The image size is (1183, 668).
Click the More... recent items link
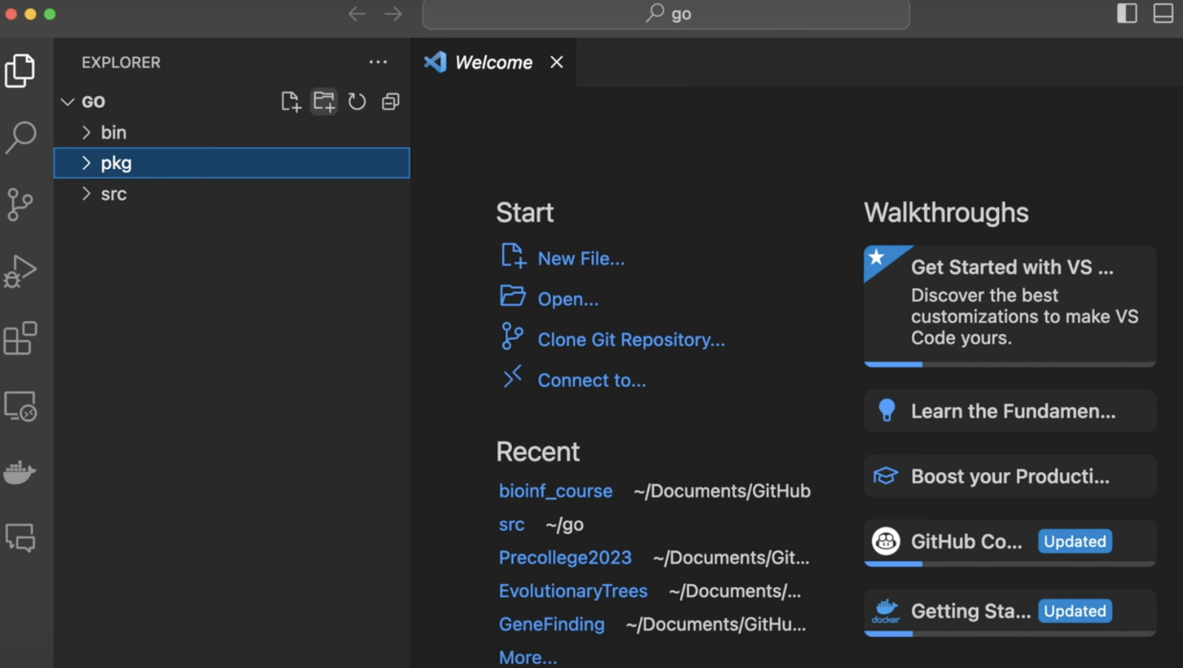coord(528,658)
